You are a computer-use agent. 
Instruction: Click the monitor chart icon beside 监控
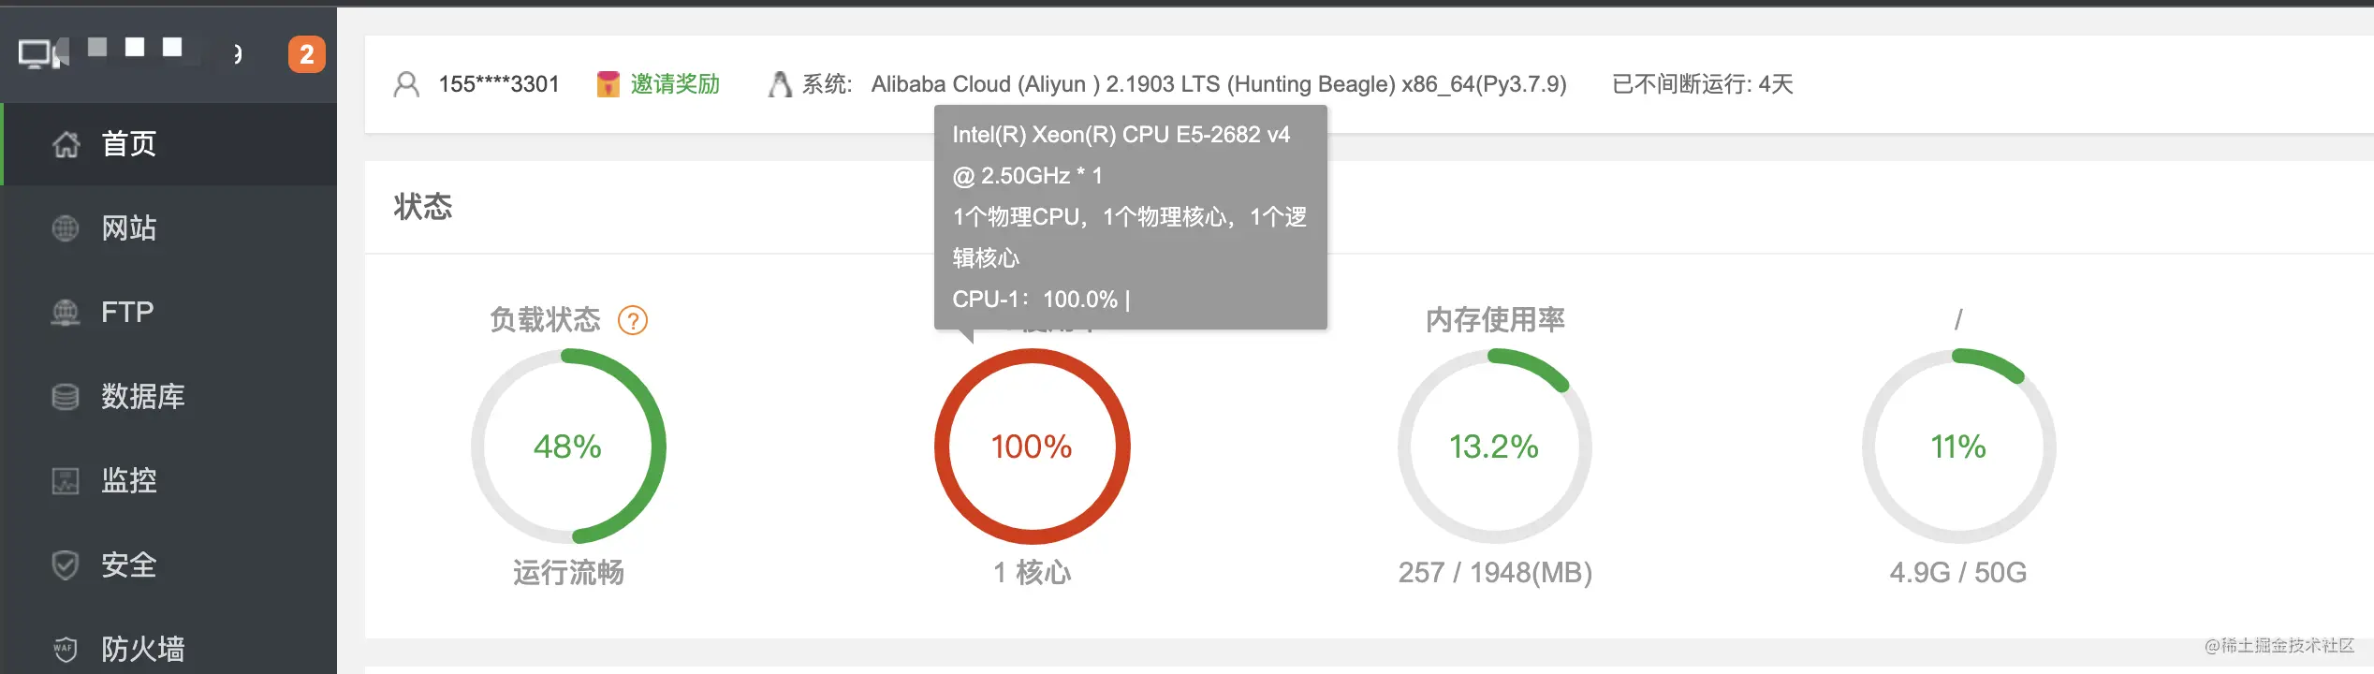(66, 481)
